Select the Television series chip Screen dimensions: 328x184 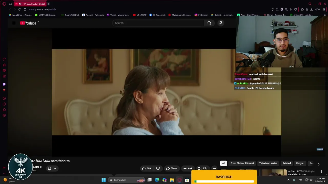click(x=268, y=163)
